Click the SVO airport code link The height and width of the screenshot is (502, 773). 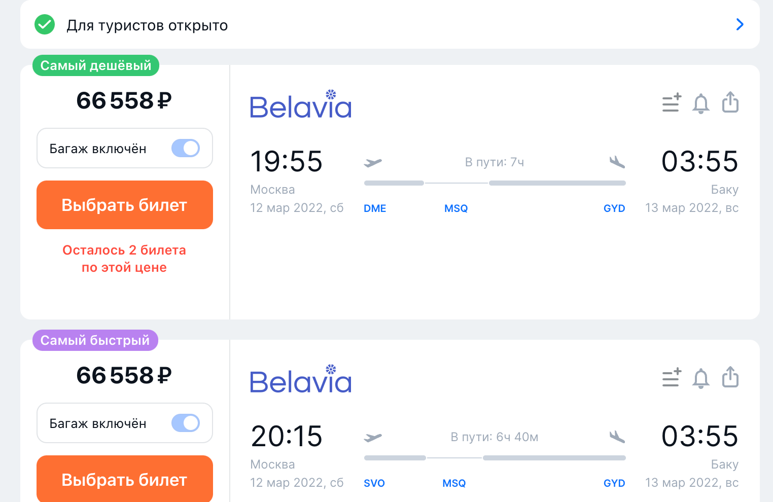(x=374, y=483)
